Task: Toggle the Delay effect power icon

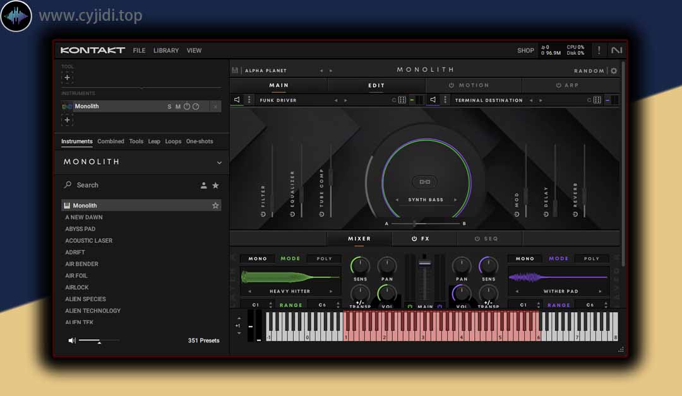Action: point(546,214)
